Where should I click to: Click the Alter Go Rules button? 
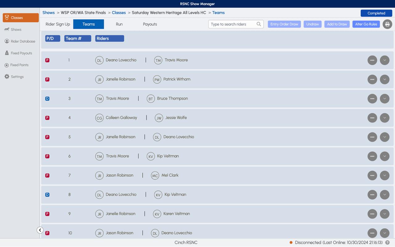(366, 24)
